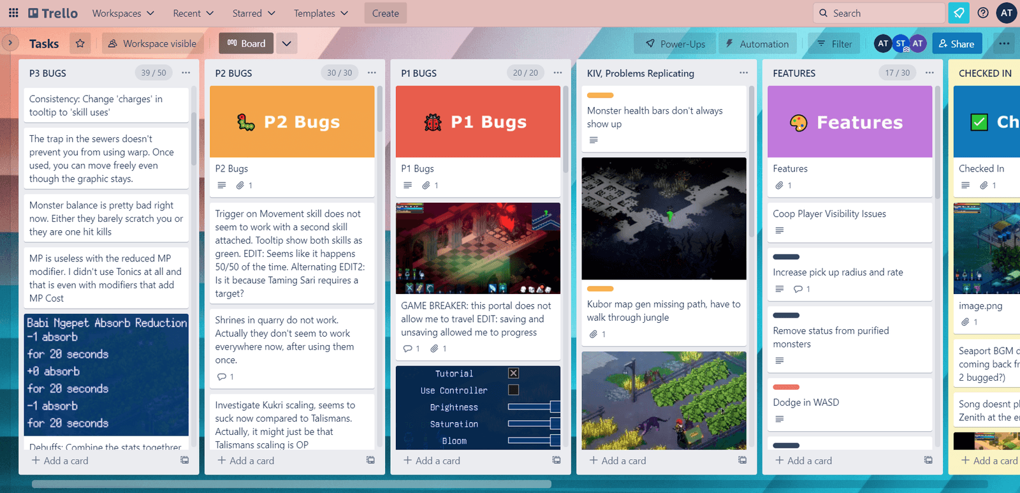Open the P2 Bugs orange cover card
1020x493 pixels.
[x=292, y=142]
